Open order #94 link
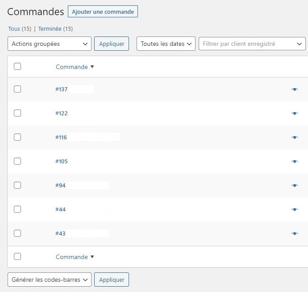This screenshot has height=292, width=308. point(61,185)
